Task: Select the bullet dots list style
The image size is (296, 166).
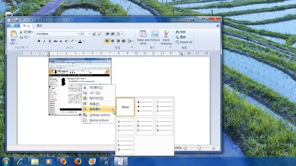Action: (x=145, y=107)
